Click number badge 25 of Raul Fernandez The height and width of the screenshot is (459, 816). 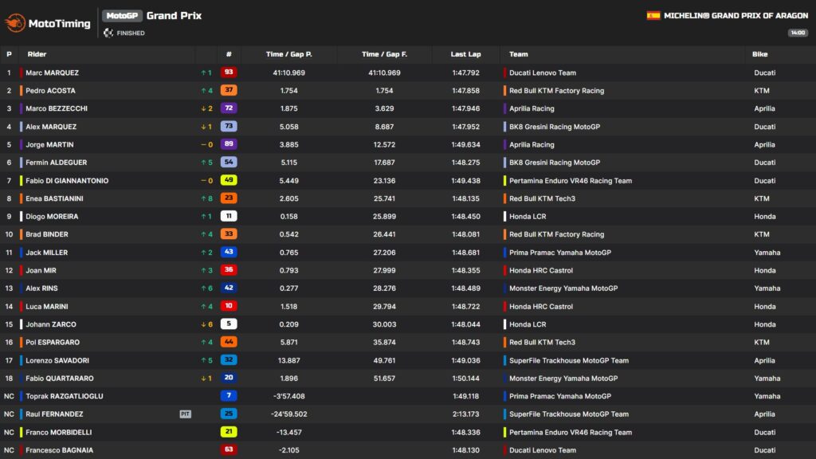229,414
